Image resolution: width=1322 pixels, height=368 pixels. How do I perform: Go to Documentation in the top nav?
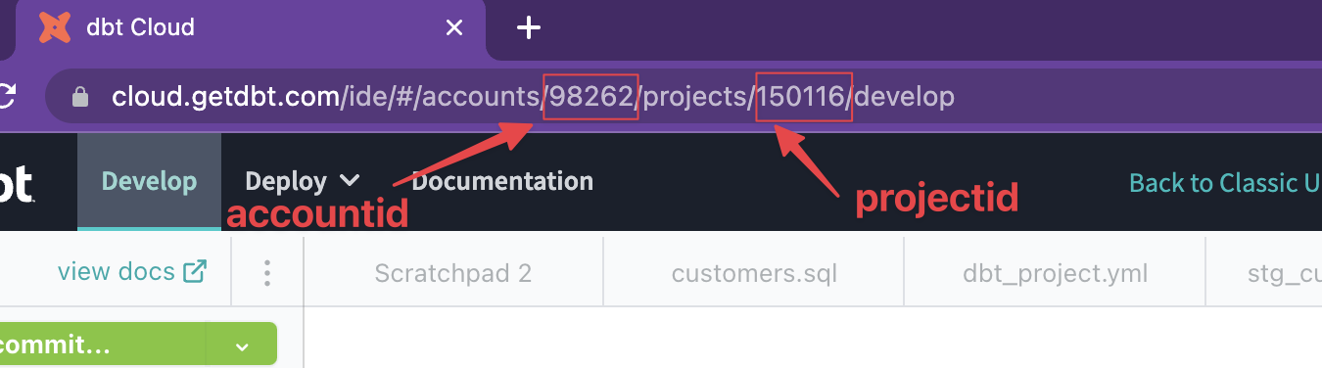(x=502, y=181)
